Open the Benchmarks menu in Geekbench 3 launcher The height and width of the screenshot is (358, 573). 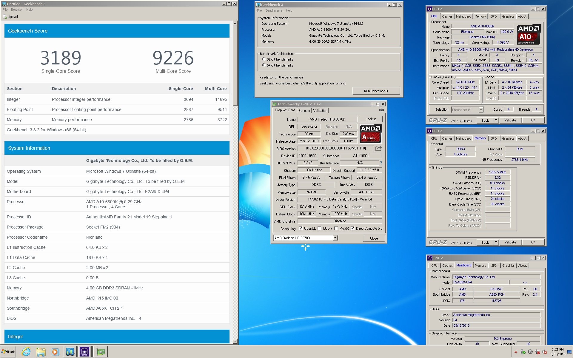point(274,10)
